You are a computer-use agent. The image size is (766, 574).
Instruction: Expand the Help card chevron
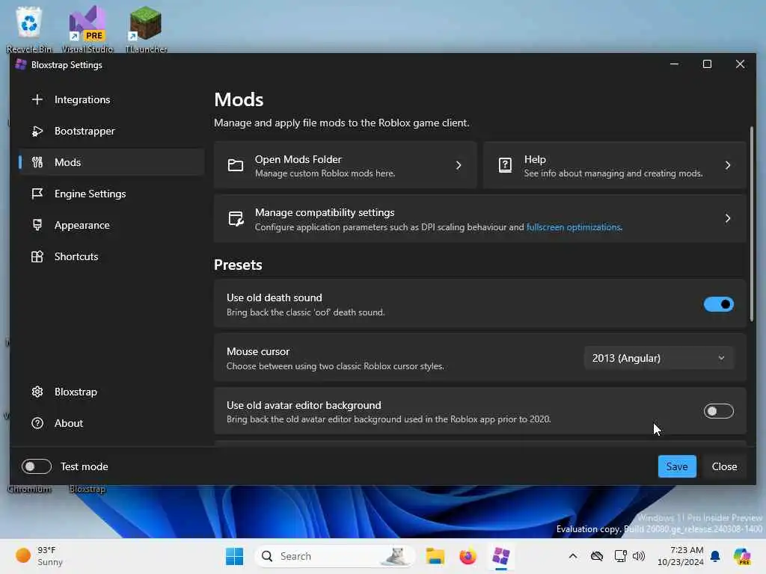tap(728, 165)
